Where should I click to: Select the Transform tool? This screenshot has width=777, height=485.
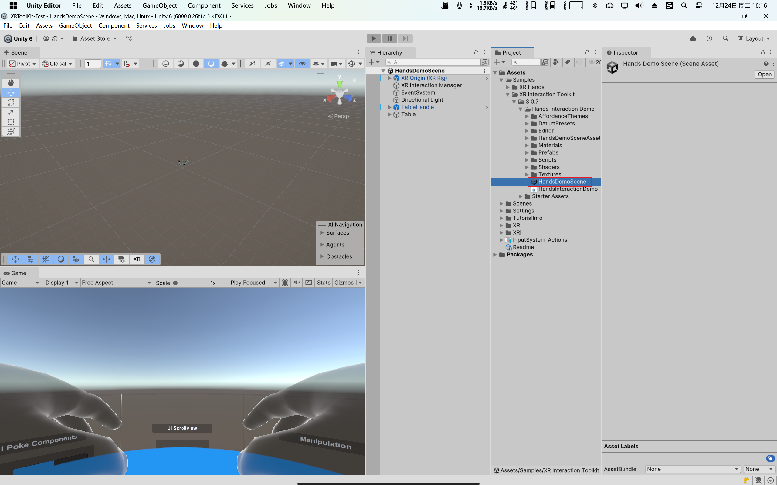pos(11,132)
